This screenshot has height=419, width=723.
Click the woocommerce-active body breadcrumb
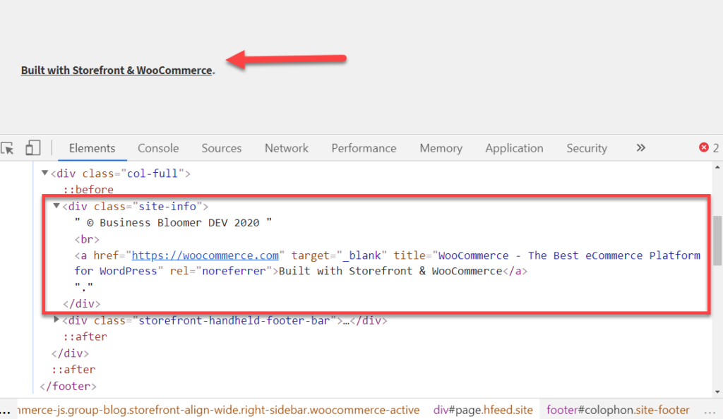(218, 410)
